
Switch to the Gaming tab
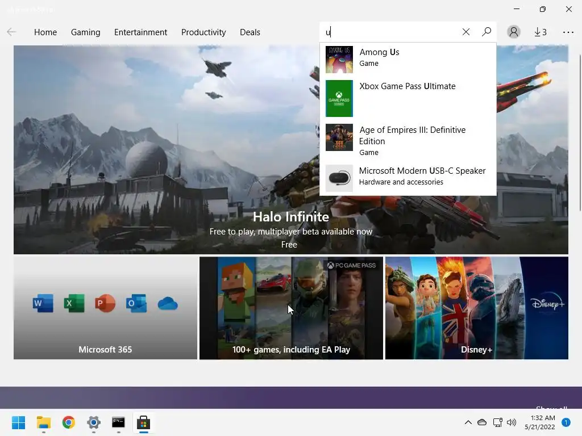pyautogui.click(x=85, y=32)
